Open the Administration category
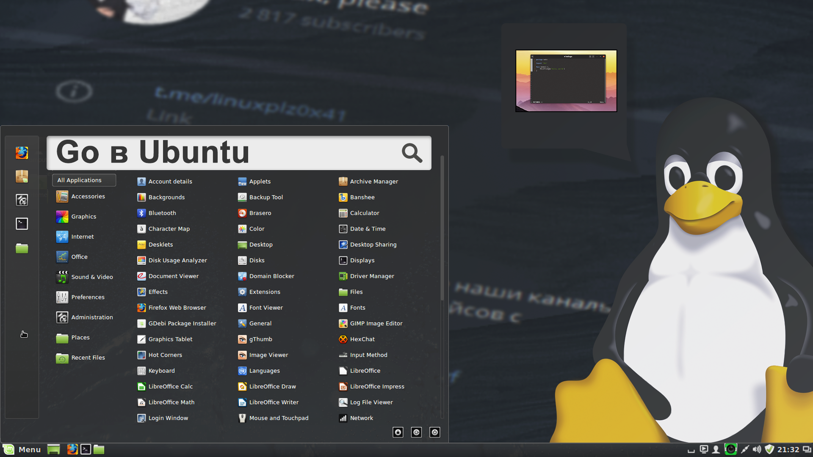Screen dimensions: 813x457 91,317
